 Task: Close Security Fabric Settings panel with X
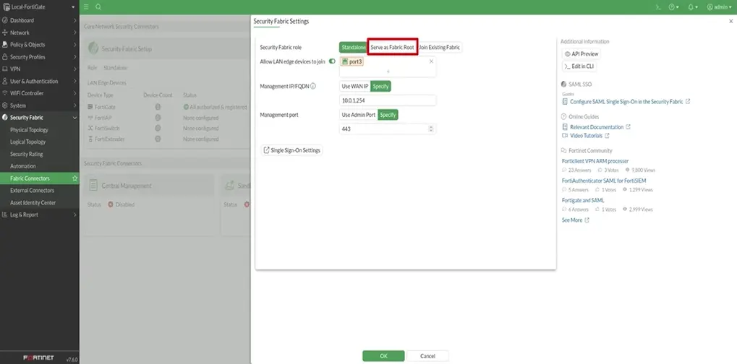coord(731,21)
